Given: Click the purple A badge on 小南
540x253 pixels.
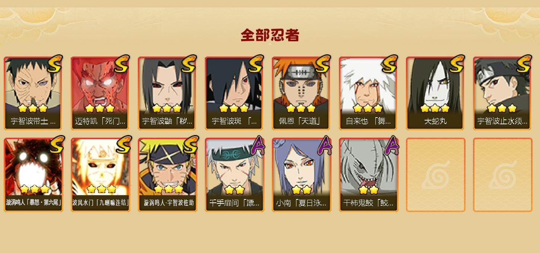Looking at the screenshot, I should click(x=323, y=145).
